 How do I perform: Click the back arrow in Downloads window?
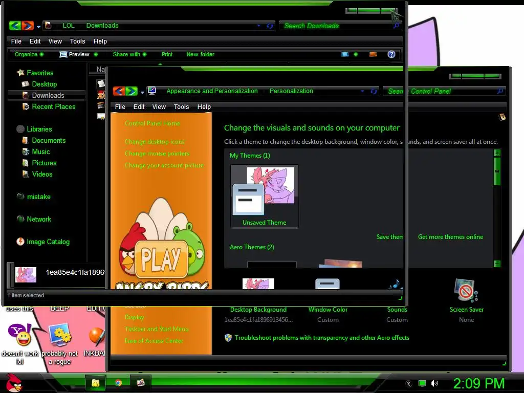15,26
